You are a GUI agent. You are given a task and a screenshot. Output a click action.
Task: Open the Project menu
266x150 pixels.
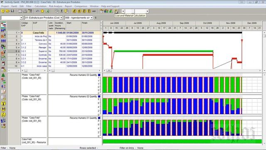(5, 6)
